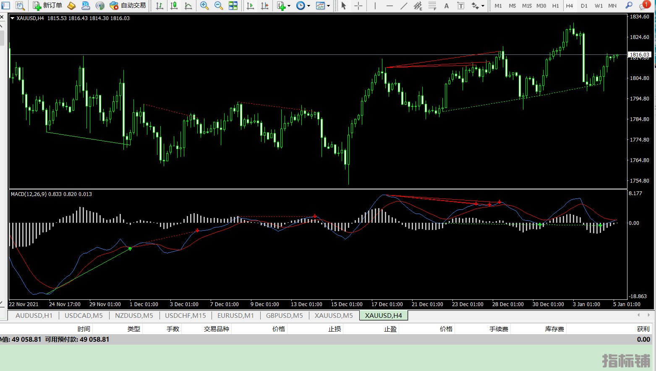Switch chart to line chart mode
656x371 pixels.
click(188, 5)
